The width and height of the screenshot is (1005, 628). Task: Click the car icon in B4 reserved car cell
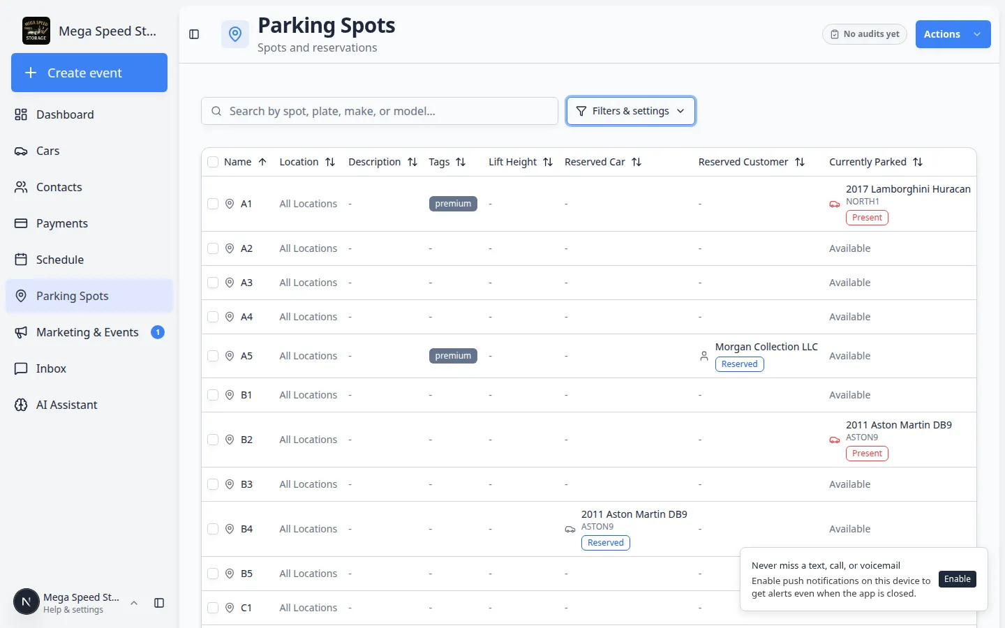pos(570,529)
